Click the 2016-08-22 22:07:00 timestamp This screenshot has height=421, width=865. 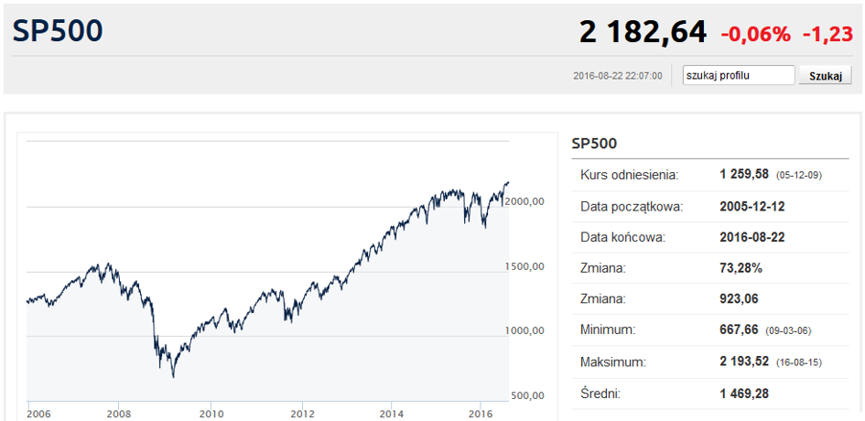point(617,76)
